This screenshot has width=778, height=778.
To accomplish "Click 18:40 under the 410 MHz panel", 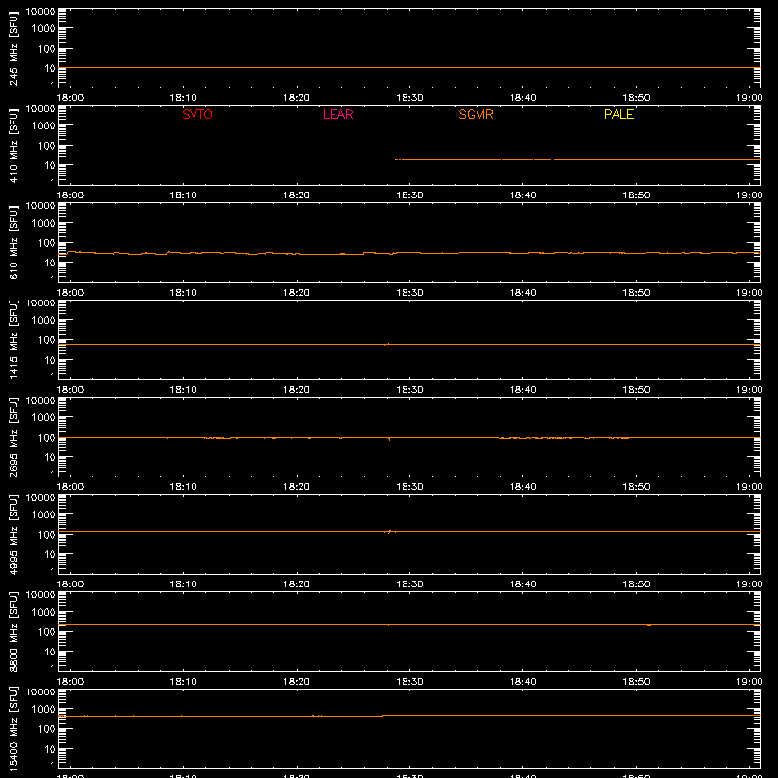I will (523, 195).
